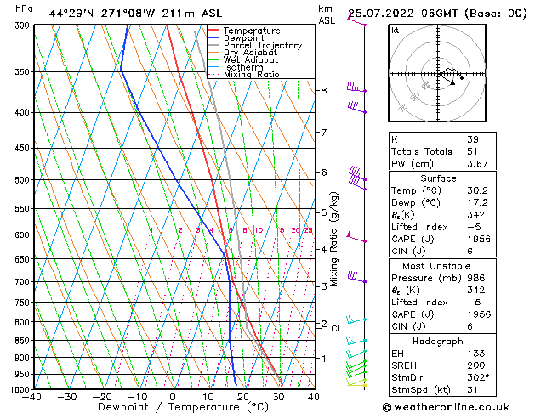Click the K index value 39
This screenshot has width=535, height=413.
[473, 139]
